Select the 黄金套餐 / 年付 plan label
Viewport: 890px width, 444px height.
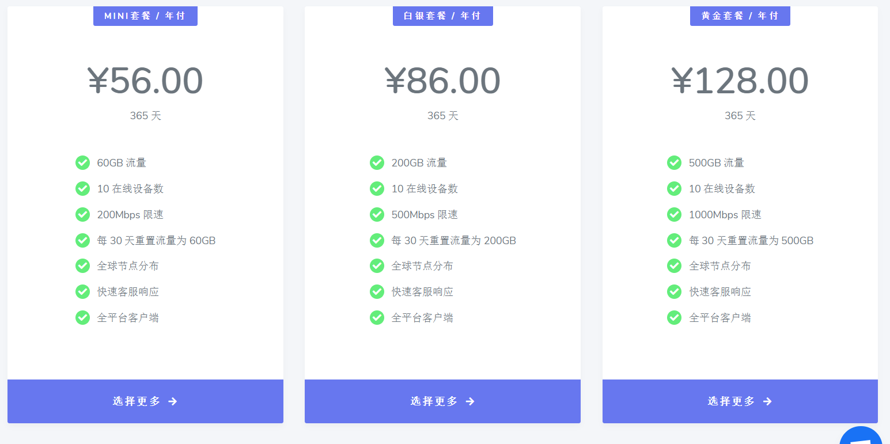click(x=740, y=16)
